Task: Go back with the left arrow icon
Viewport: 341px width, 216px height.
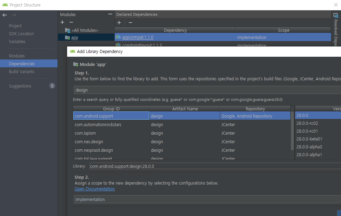Action: coord(4,15)
